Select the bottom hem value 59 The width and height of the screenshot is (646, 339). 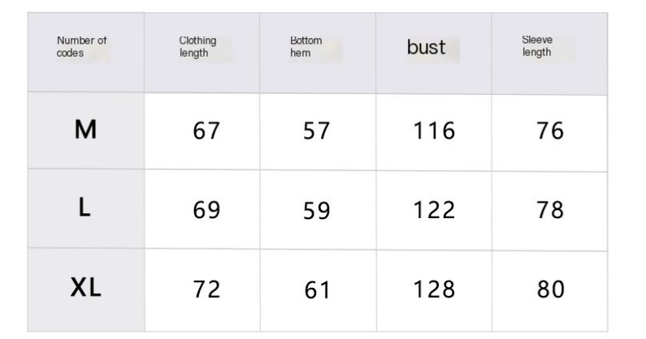pos(317,211)
